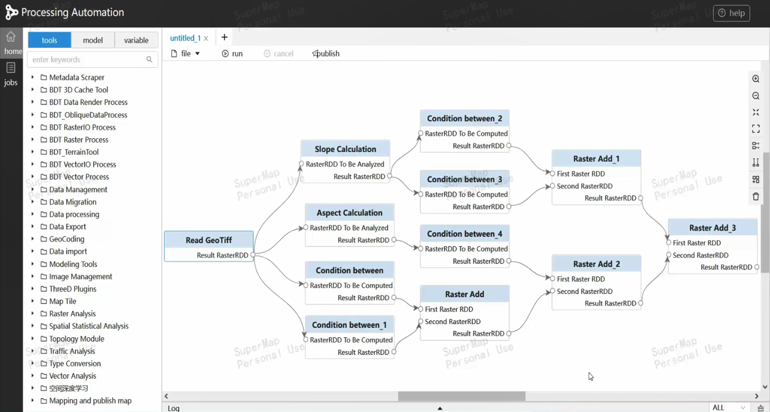Click the zoom out magnifier icon
This screenshot has height=412, width=770.
click(756, 96)
